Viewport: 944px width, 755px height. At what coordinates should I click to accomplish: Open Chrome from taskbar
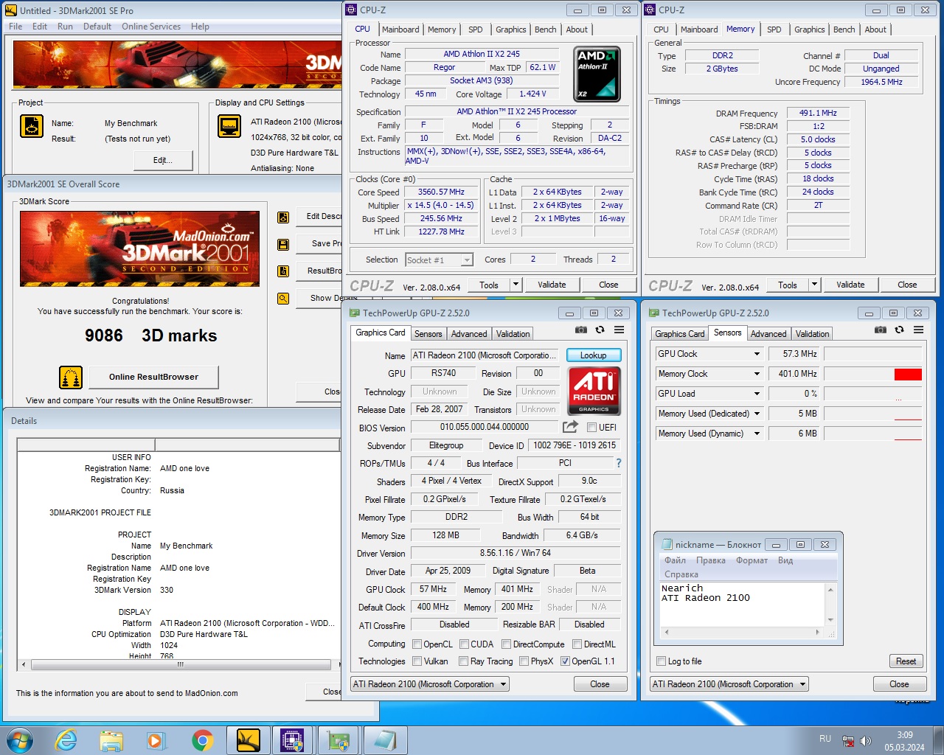pyautogui.click(x=202, y=740)
